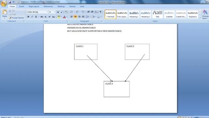The width and height of the screenshot is (209, 118).
Task: Select the CLASS 3 text box
Action: click(x=117, y=89)
